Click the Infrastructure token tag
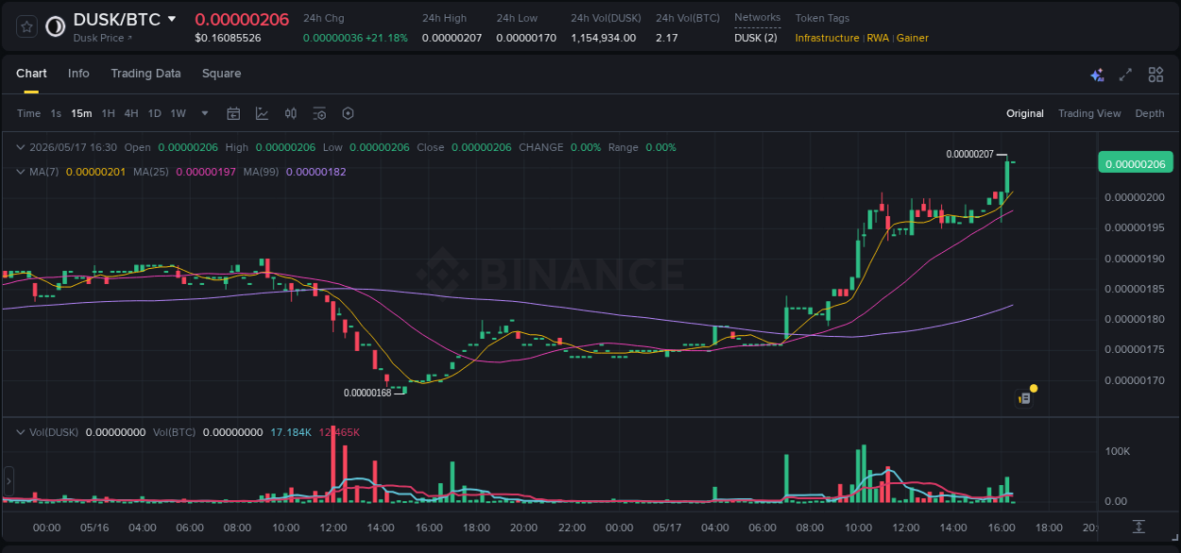This screenshot has width=1181, height=553. point(827,38)
